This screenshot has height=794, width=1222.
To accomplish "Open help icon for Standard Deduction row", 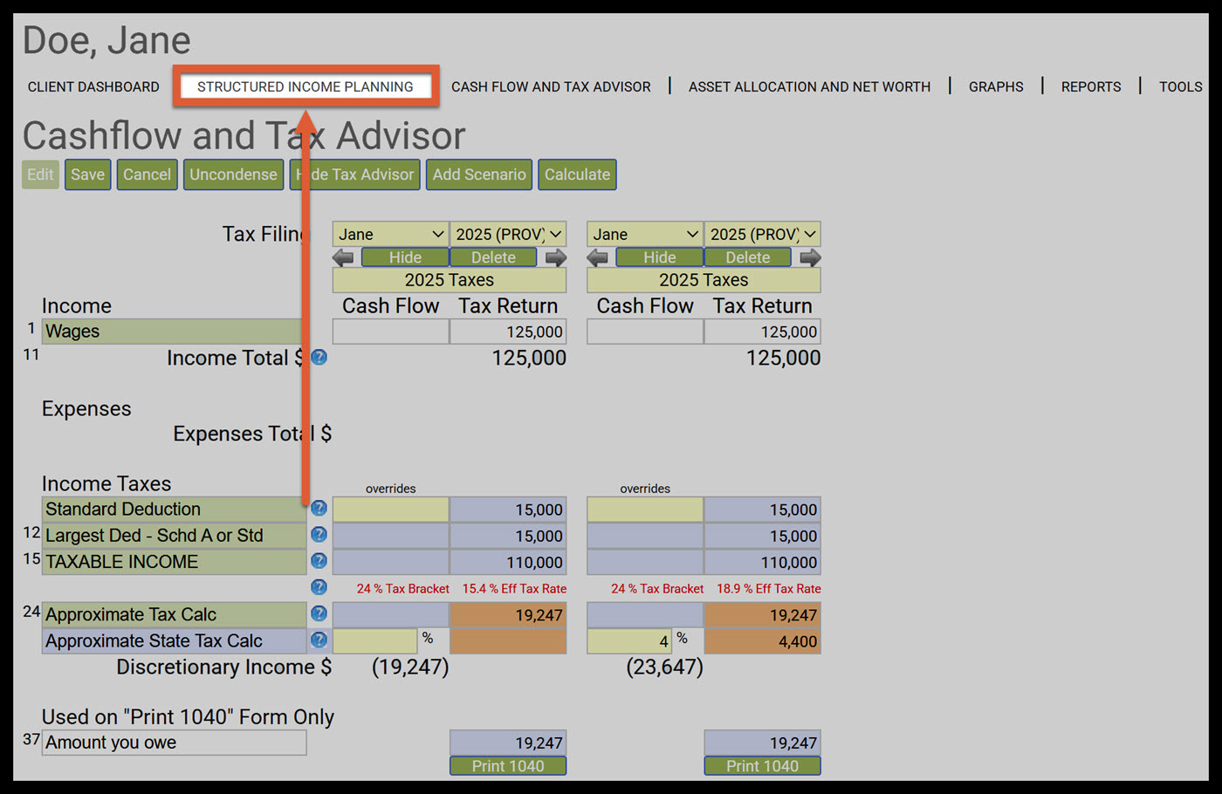I will click(x=319, y=508).
